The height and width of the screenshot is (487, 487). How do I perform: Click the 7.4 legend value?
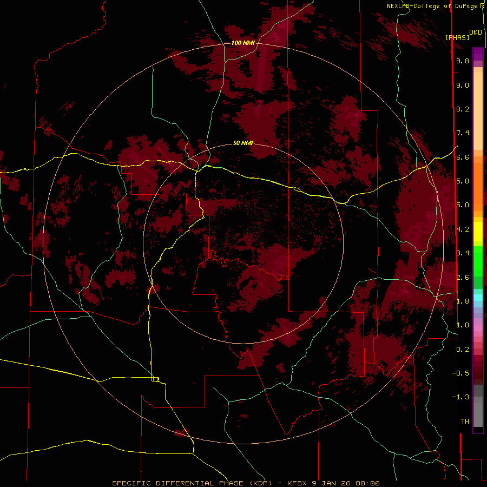pyautogui.click(x=463, y=133)
